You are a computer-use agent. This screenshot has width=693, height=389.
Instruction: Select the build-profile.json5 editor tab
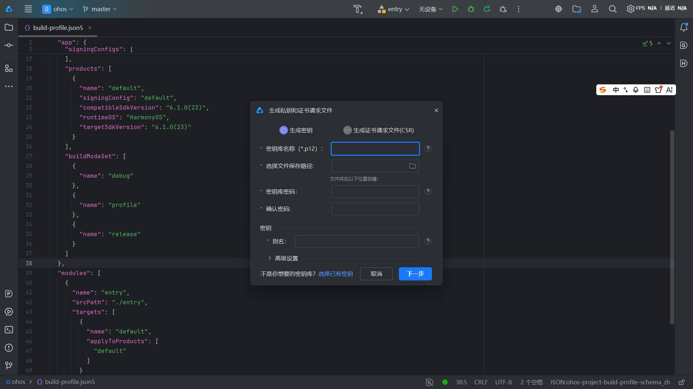tap(58, 28)
